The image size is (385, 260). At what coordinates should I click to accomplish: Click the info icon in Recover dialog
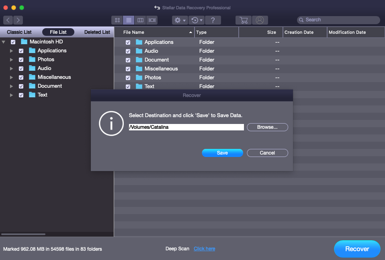[111, 124]
